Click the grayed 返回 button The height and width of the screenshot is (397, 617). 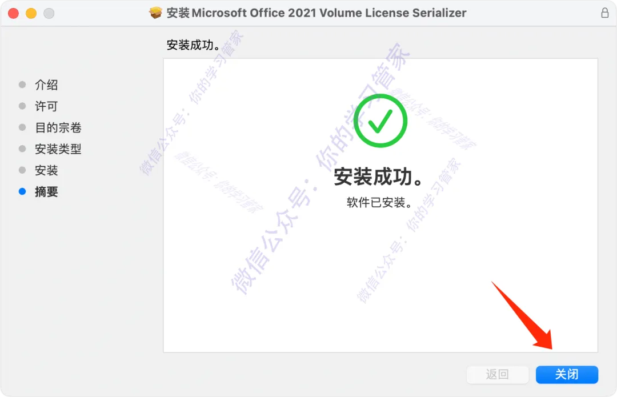pos(498,374)
